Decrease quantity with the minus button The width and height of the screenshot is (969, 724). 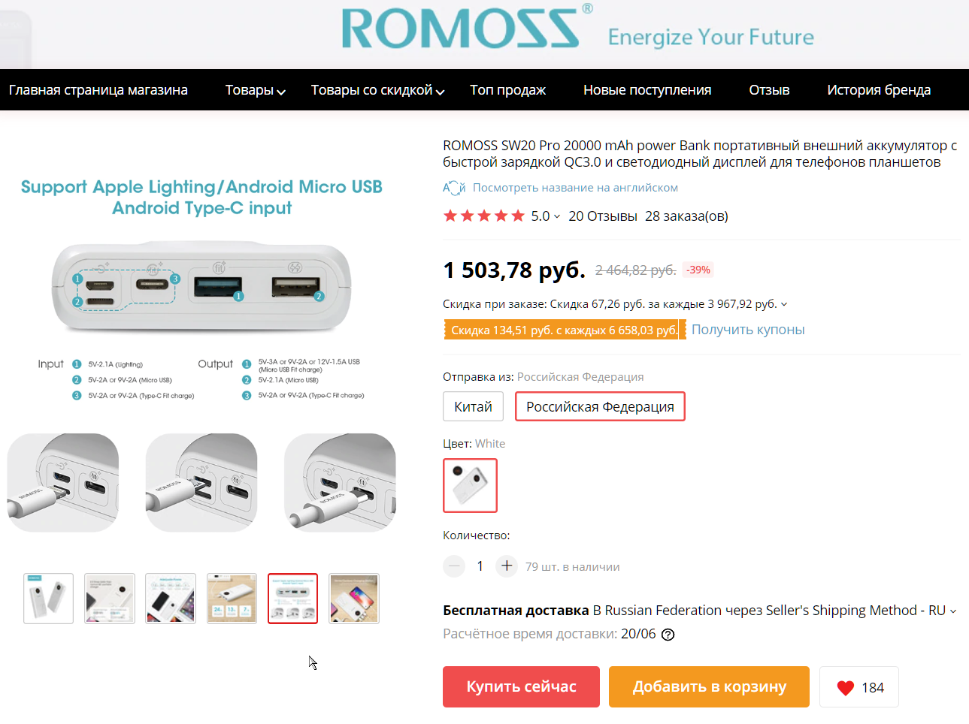[x=454, y=566]
